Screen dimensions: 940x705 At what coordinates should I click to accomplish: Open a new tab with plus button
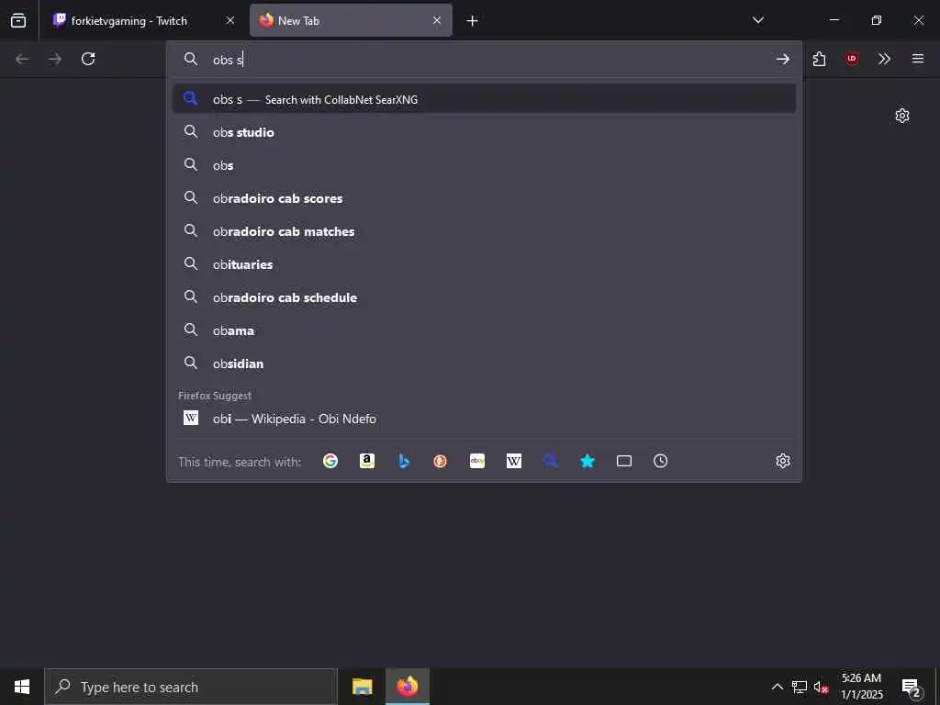(473, 21)
